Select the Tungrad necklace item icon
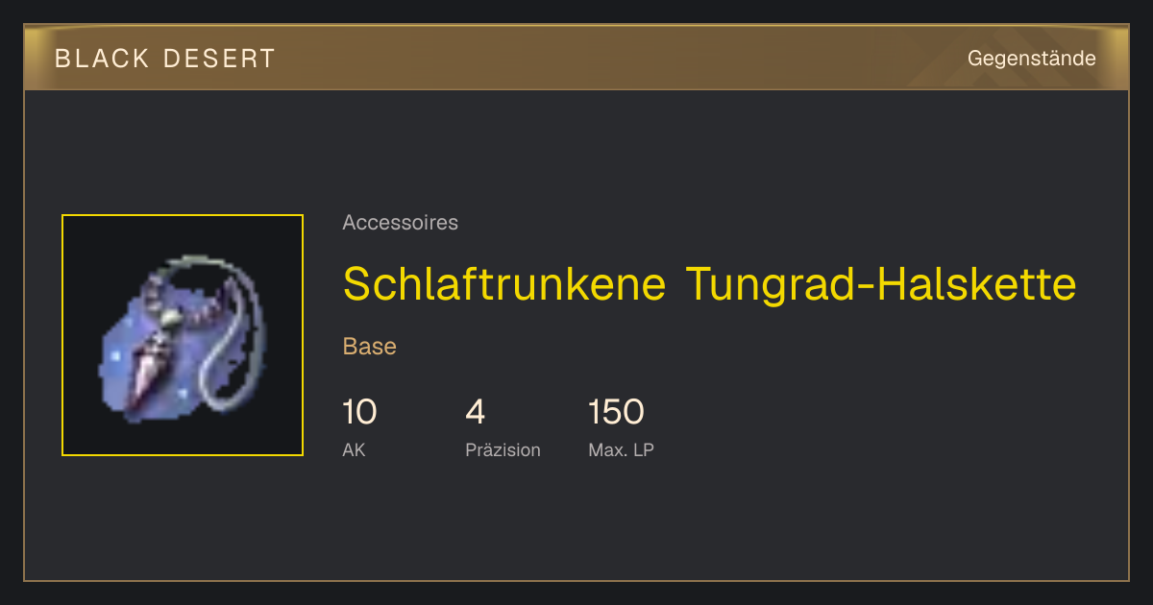The image size is (1153, 605). click(x=183, y=335)
